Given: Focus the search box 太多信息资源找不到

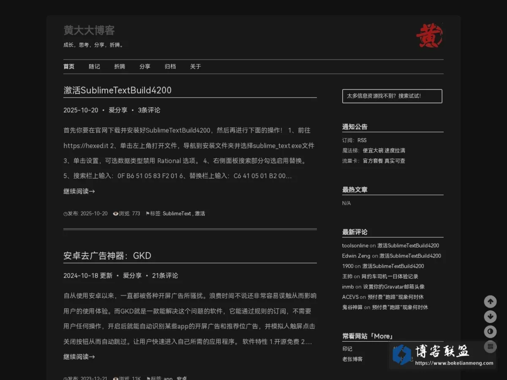Looking at the screenshot, I should (392, 96).
